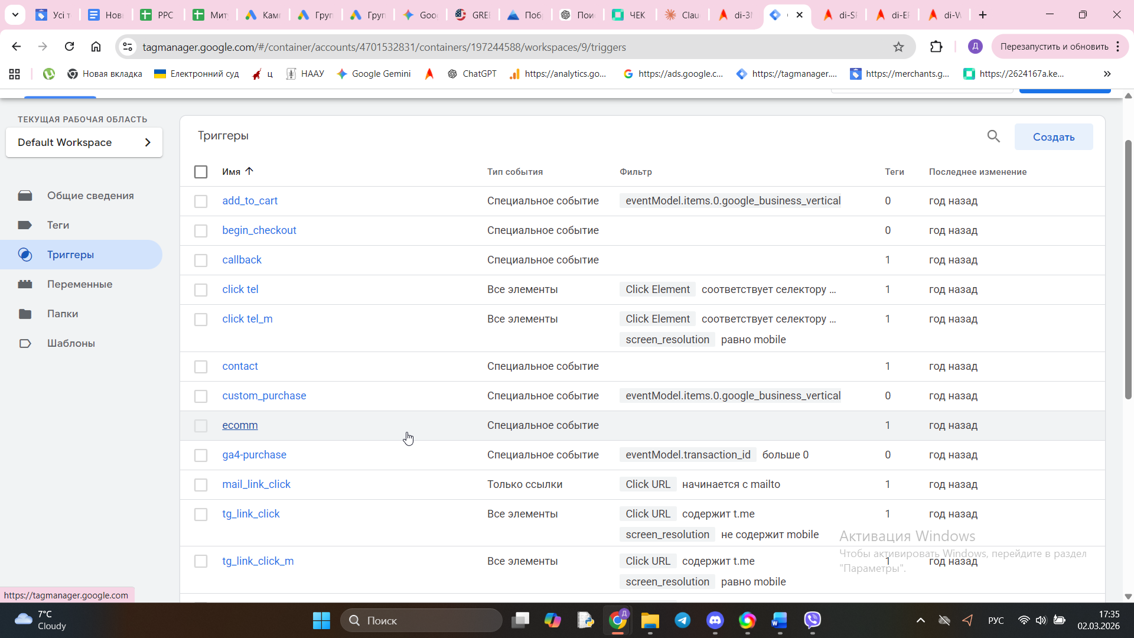Select the Triggers menu item in sidebar
The image size is (1134, 638).
click(70, 255)
